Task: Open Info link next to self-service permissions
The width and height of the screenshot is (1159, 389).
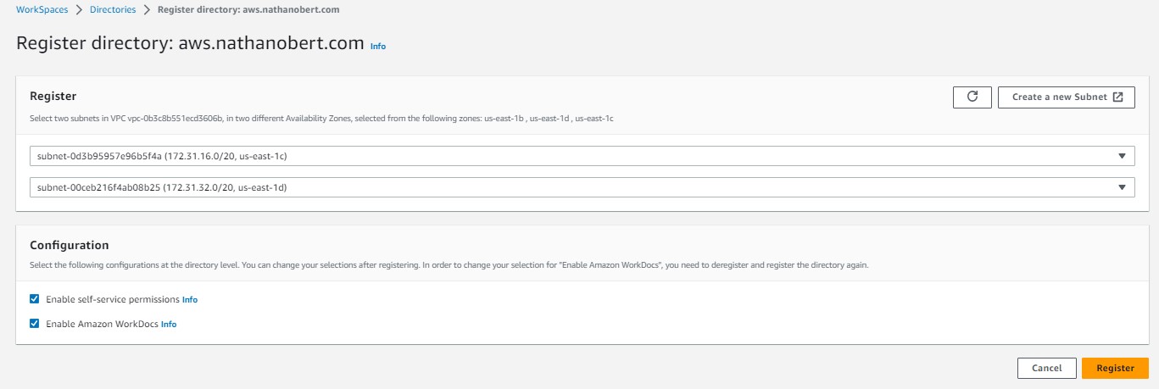Action: click(190, 300)
